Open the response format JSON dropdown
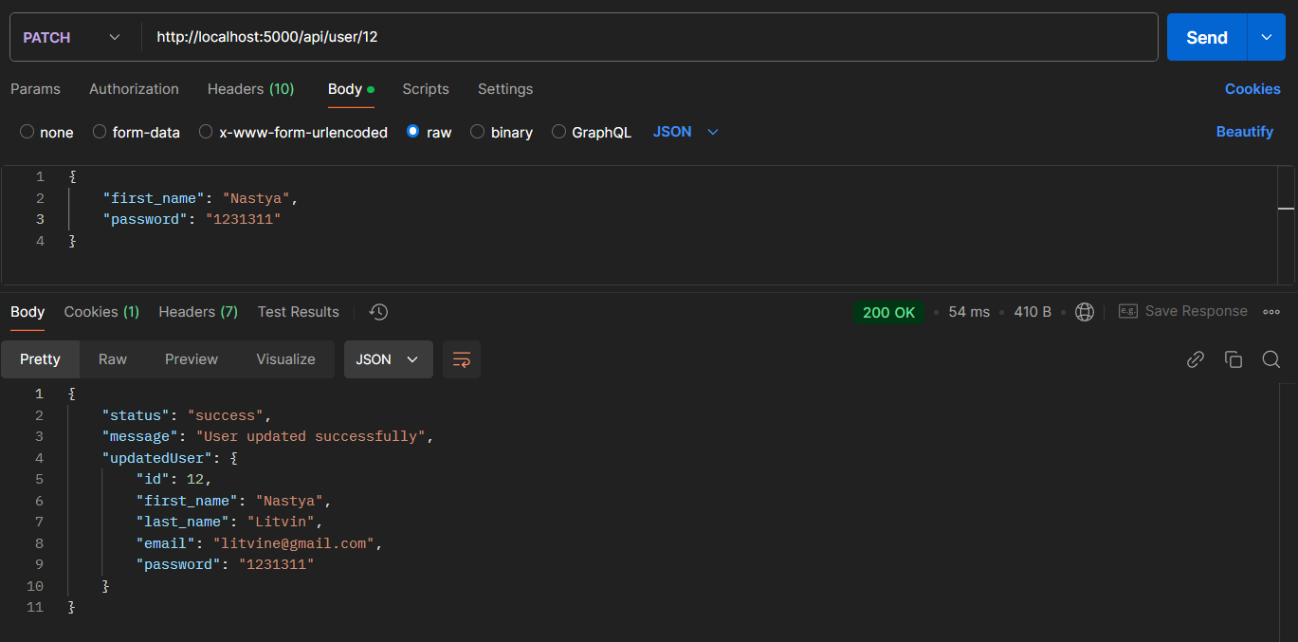 pyautogui.click(x=388, y=359)
